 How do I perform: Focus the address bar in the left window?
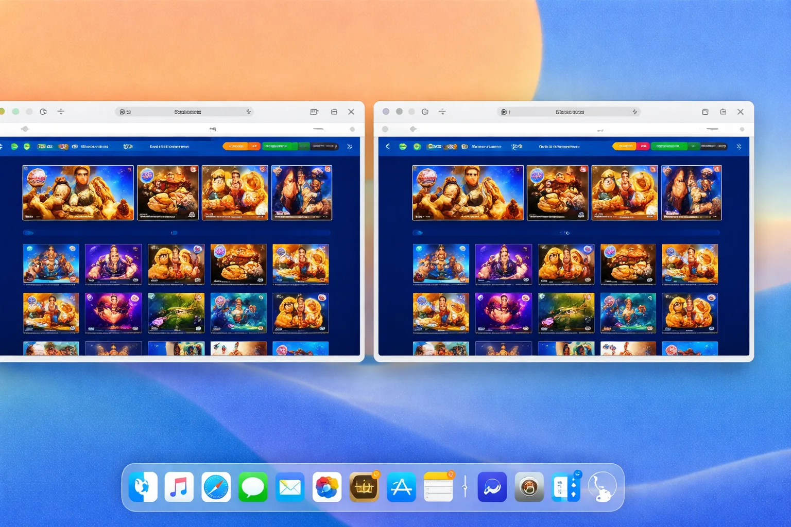(x=185, y=112)
